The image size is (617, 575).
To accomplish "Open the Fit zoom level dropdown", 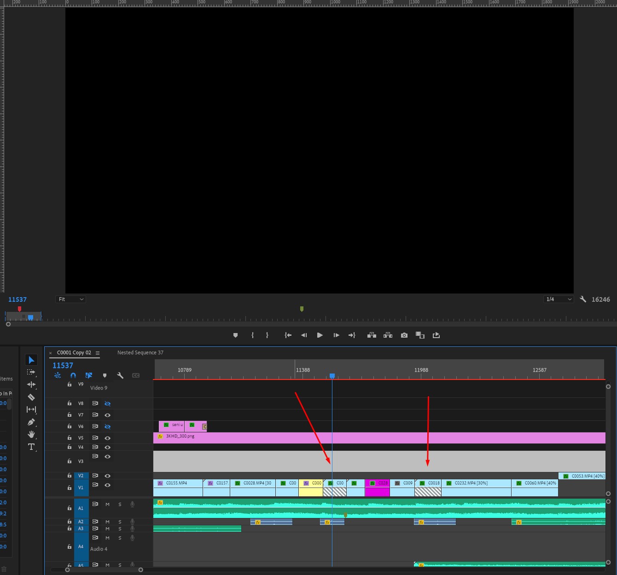I will coord(70,299).
